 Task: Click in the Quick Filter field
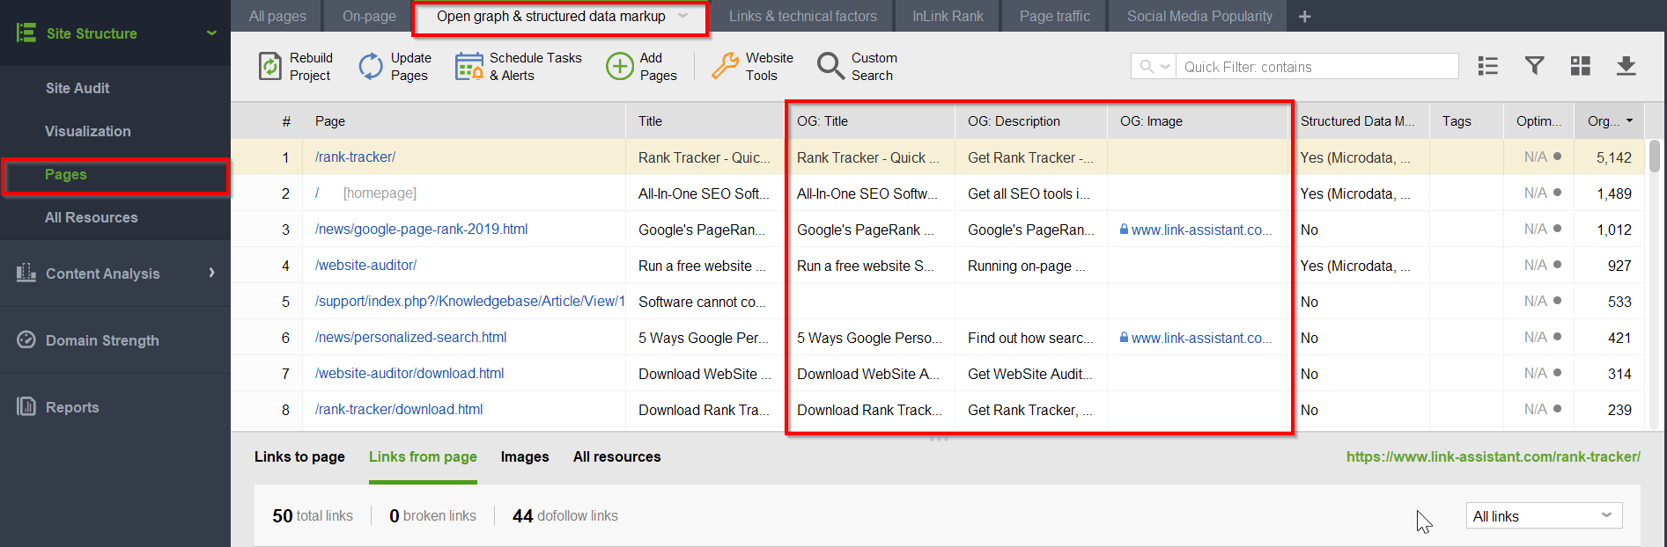1317,66
